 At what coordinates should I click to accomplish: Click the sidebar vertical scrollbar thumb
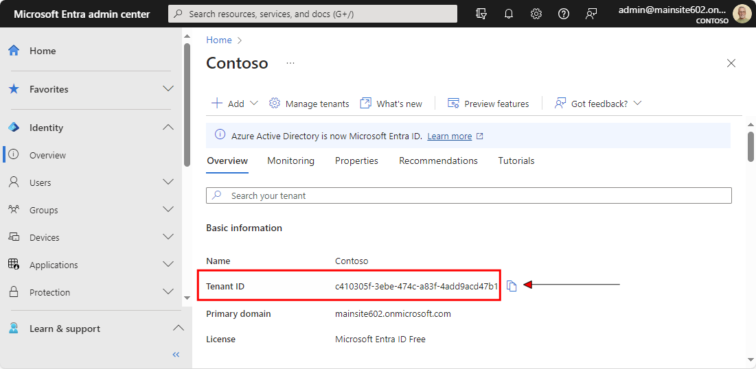point(187,105)
